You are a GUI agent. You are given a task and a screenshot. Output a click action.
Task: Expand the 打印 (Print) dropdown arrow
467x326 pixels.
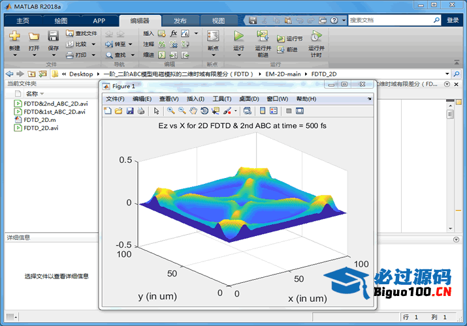(93, 55)
